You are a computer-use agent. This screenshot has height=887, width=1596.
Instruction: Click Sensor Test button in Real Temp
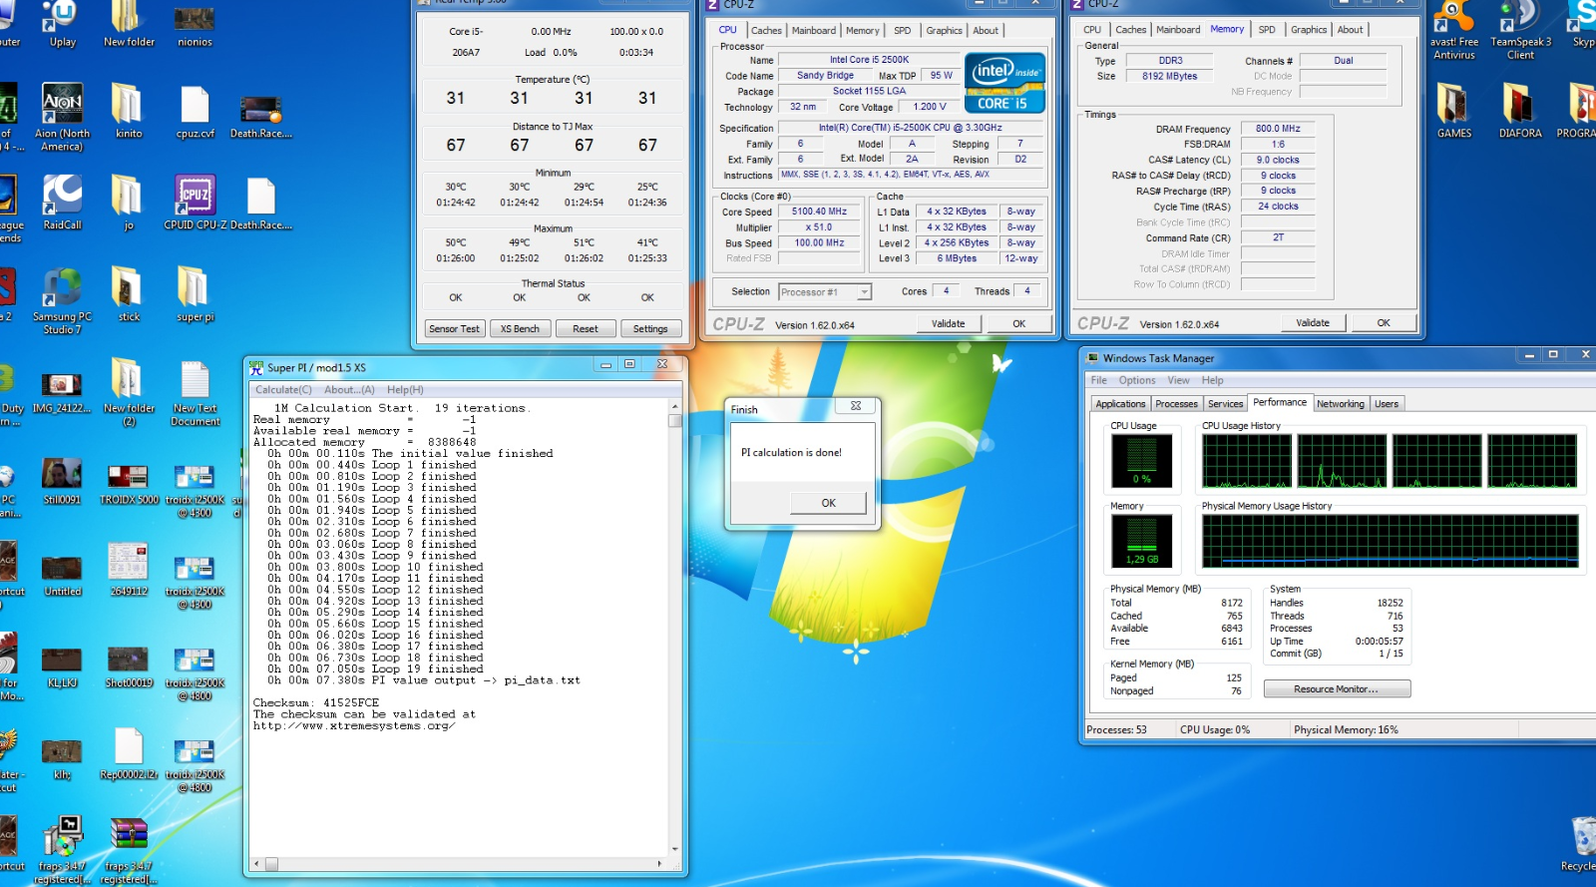454,328
